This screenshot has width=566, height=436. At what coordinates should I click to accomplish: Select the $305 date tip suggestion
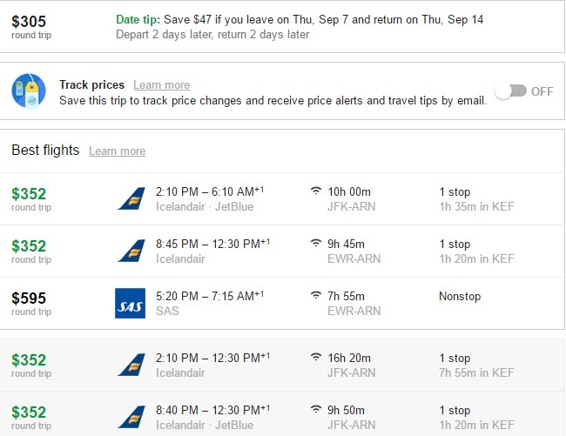click(x=282, y=27)
